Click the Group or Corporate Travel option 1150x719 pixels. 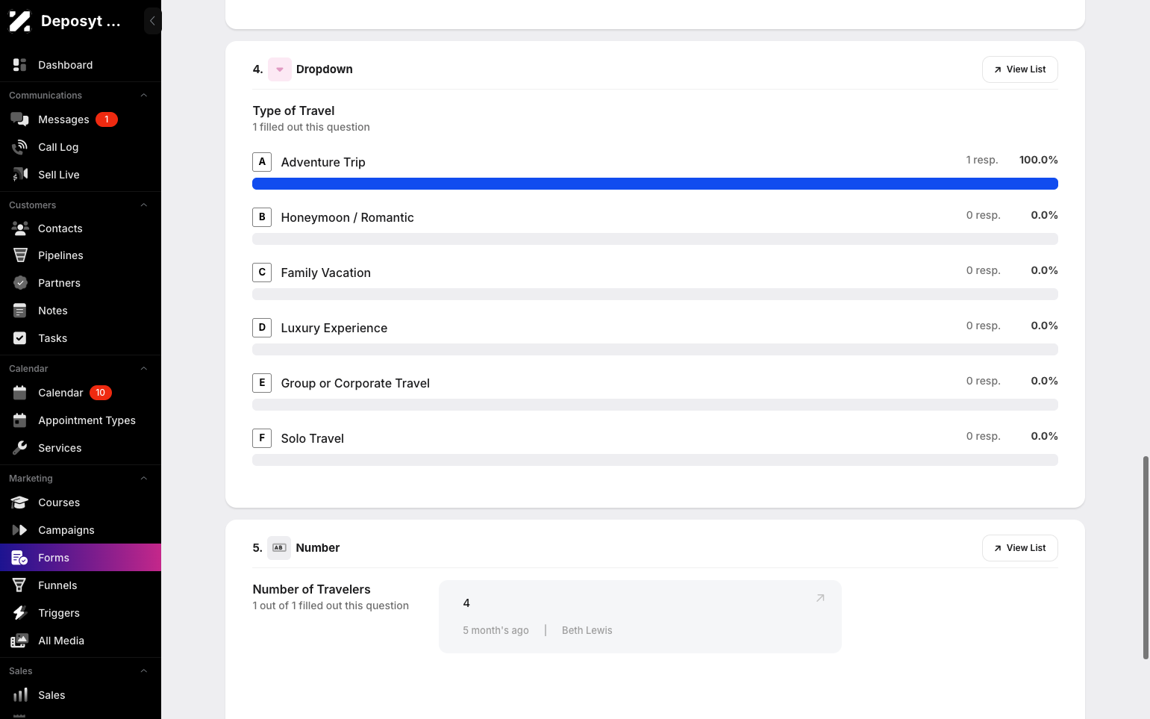355,383
